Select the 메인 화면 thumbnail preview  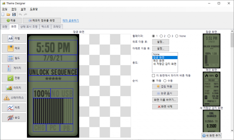[212, 89]
